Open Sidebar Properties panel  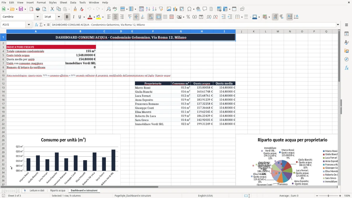[x=346, y=34]
